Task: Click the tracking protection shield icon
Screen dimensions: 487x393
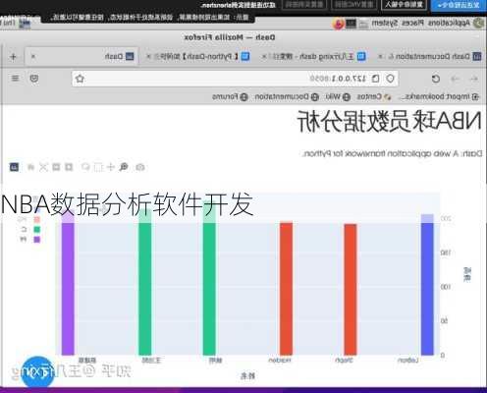Action: (390, 79)
